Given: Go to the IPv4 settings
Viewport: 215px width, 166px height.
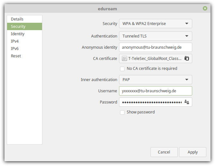Looking at the screenshot, I should (15, 41).
